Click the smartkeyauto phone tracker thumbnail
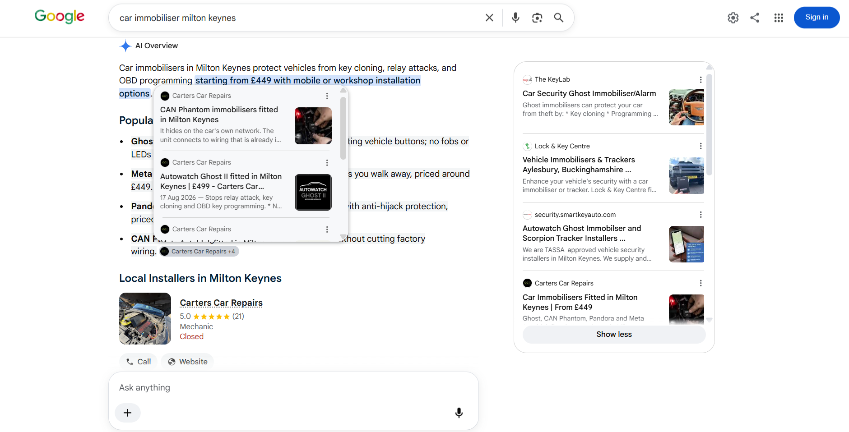849x432 pixels. coord(687,244)
